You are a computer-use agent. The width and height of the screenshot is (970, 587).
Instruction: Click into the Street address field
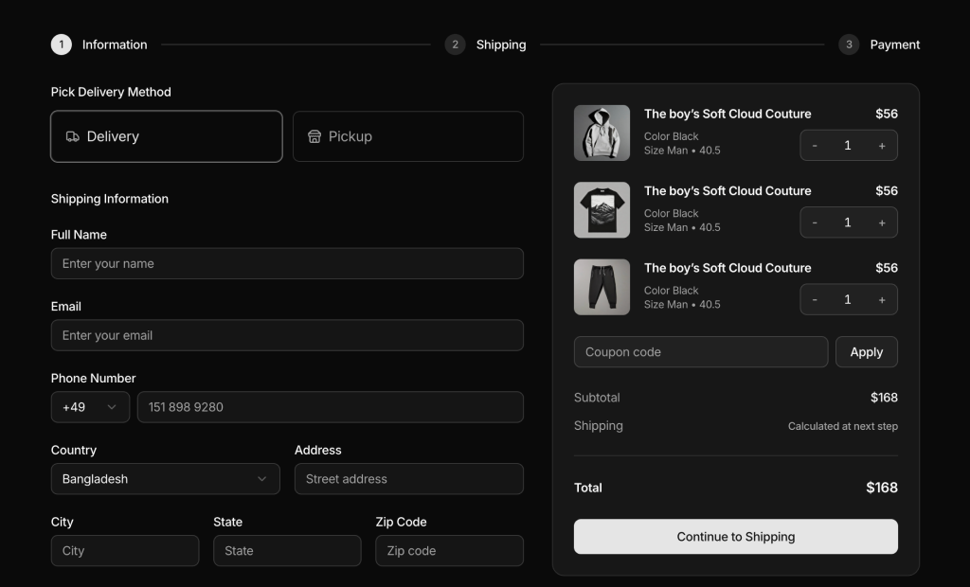[x=408, y=479]
